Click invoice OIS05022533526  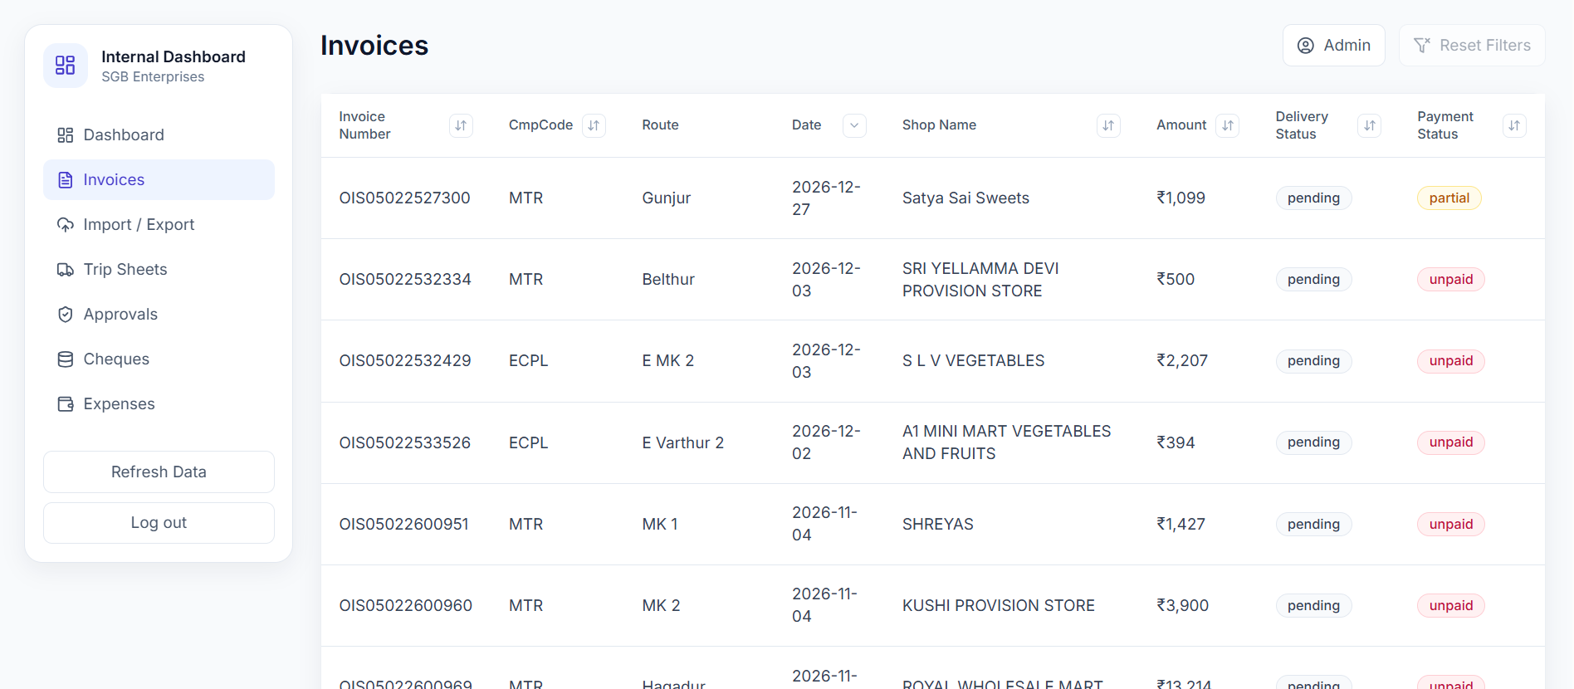click(x=405, y=442)
